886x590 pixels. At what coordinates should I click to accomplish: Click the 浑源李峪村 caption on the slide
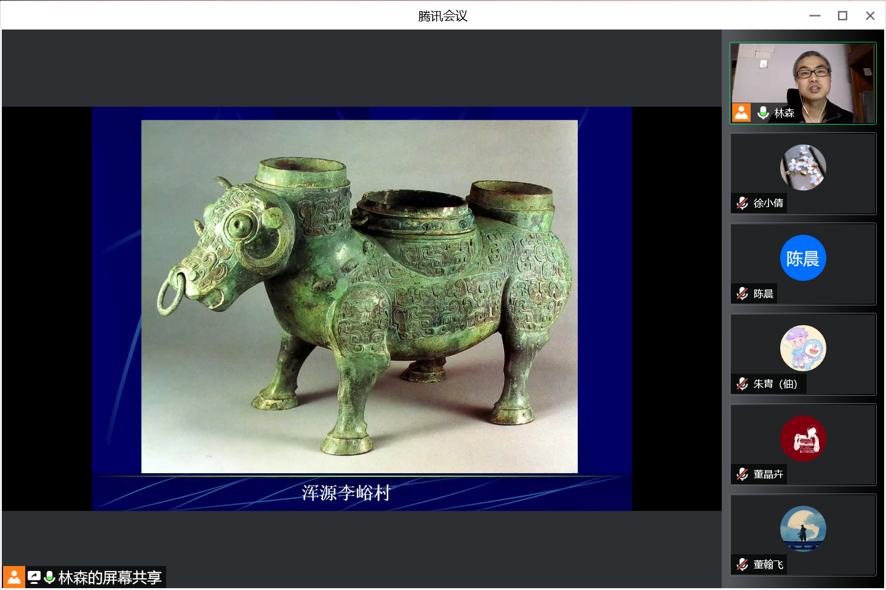346,492
